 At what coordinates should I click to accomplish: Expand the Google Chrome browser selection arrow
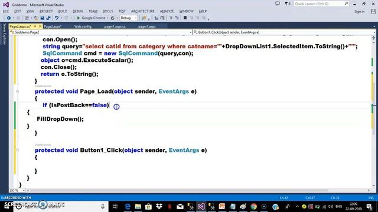107,18
